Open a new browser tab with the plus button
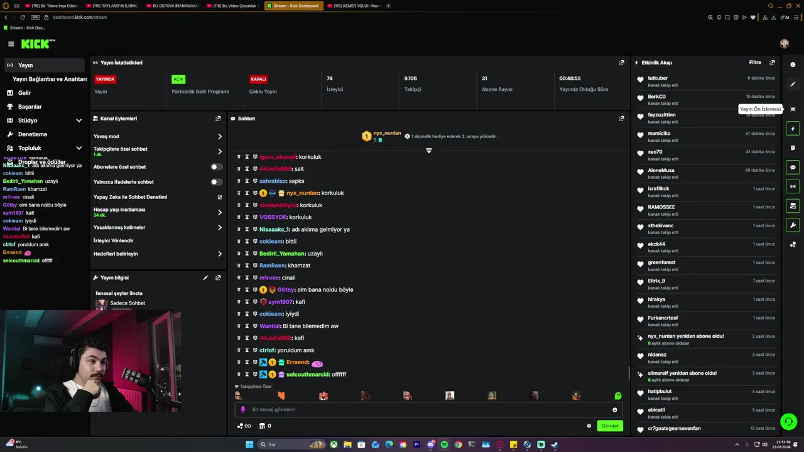 (x=388, y=6)
